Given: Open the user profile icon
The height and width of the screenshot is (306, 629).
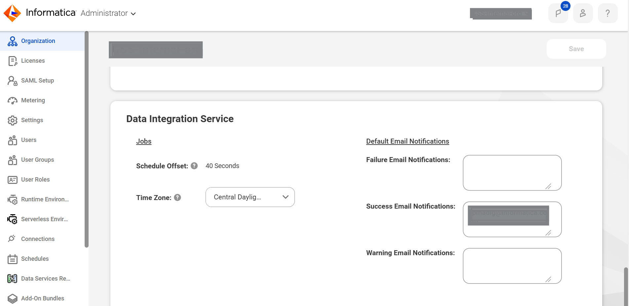Looking at the screenshot, I should (583, 13).
